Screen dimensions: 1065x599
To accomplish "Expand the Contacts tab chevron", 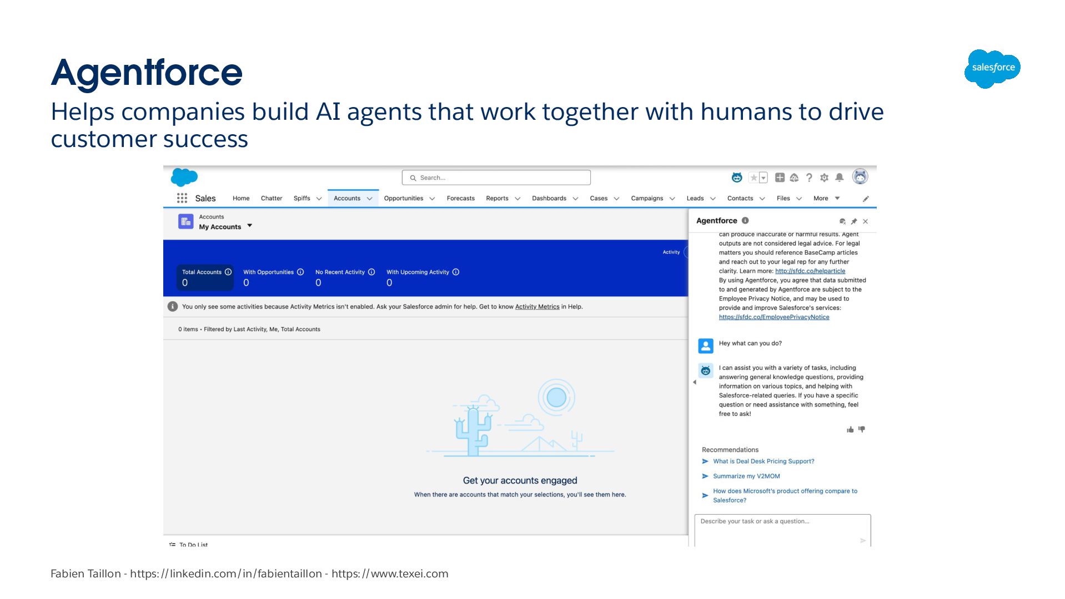I will click(x=762, y=199).
